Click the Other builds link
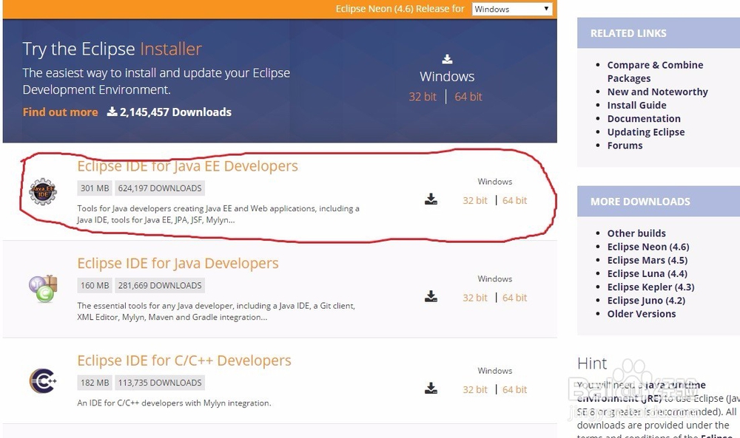 (636, 233)
